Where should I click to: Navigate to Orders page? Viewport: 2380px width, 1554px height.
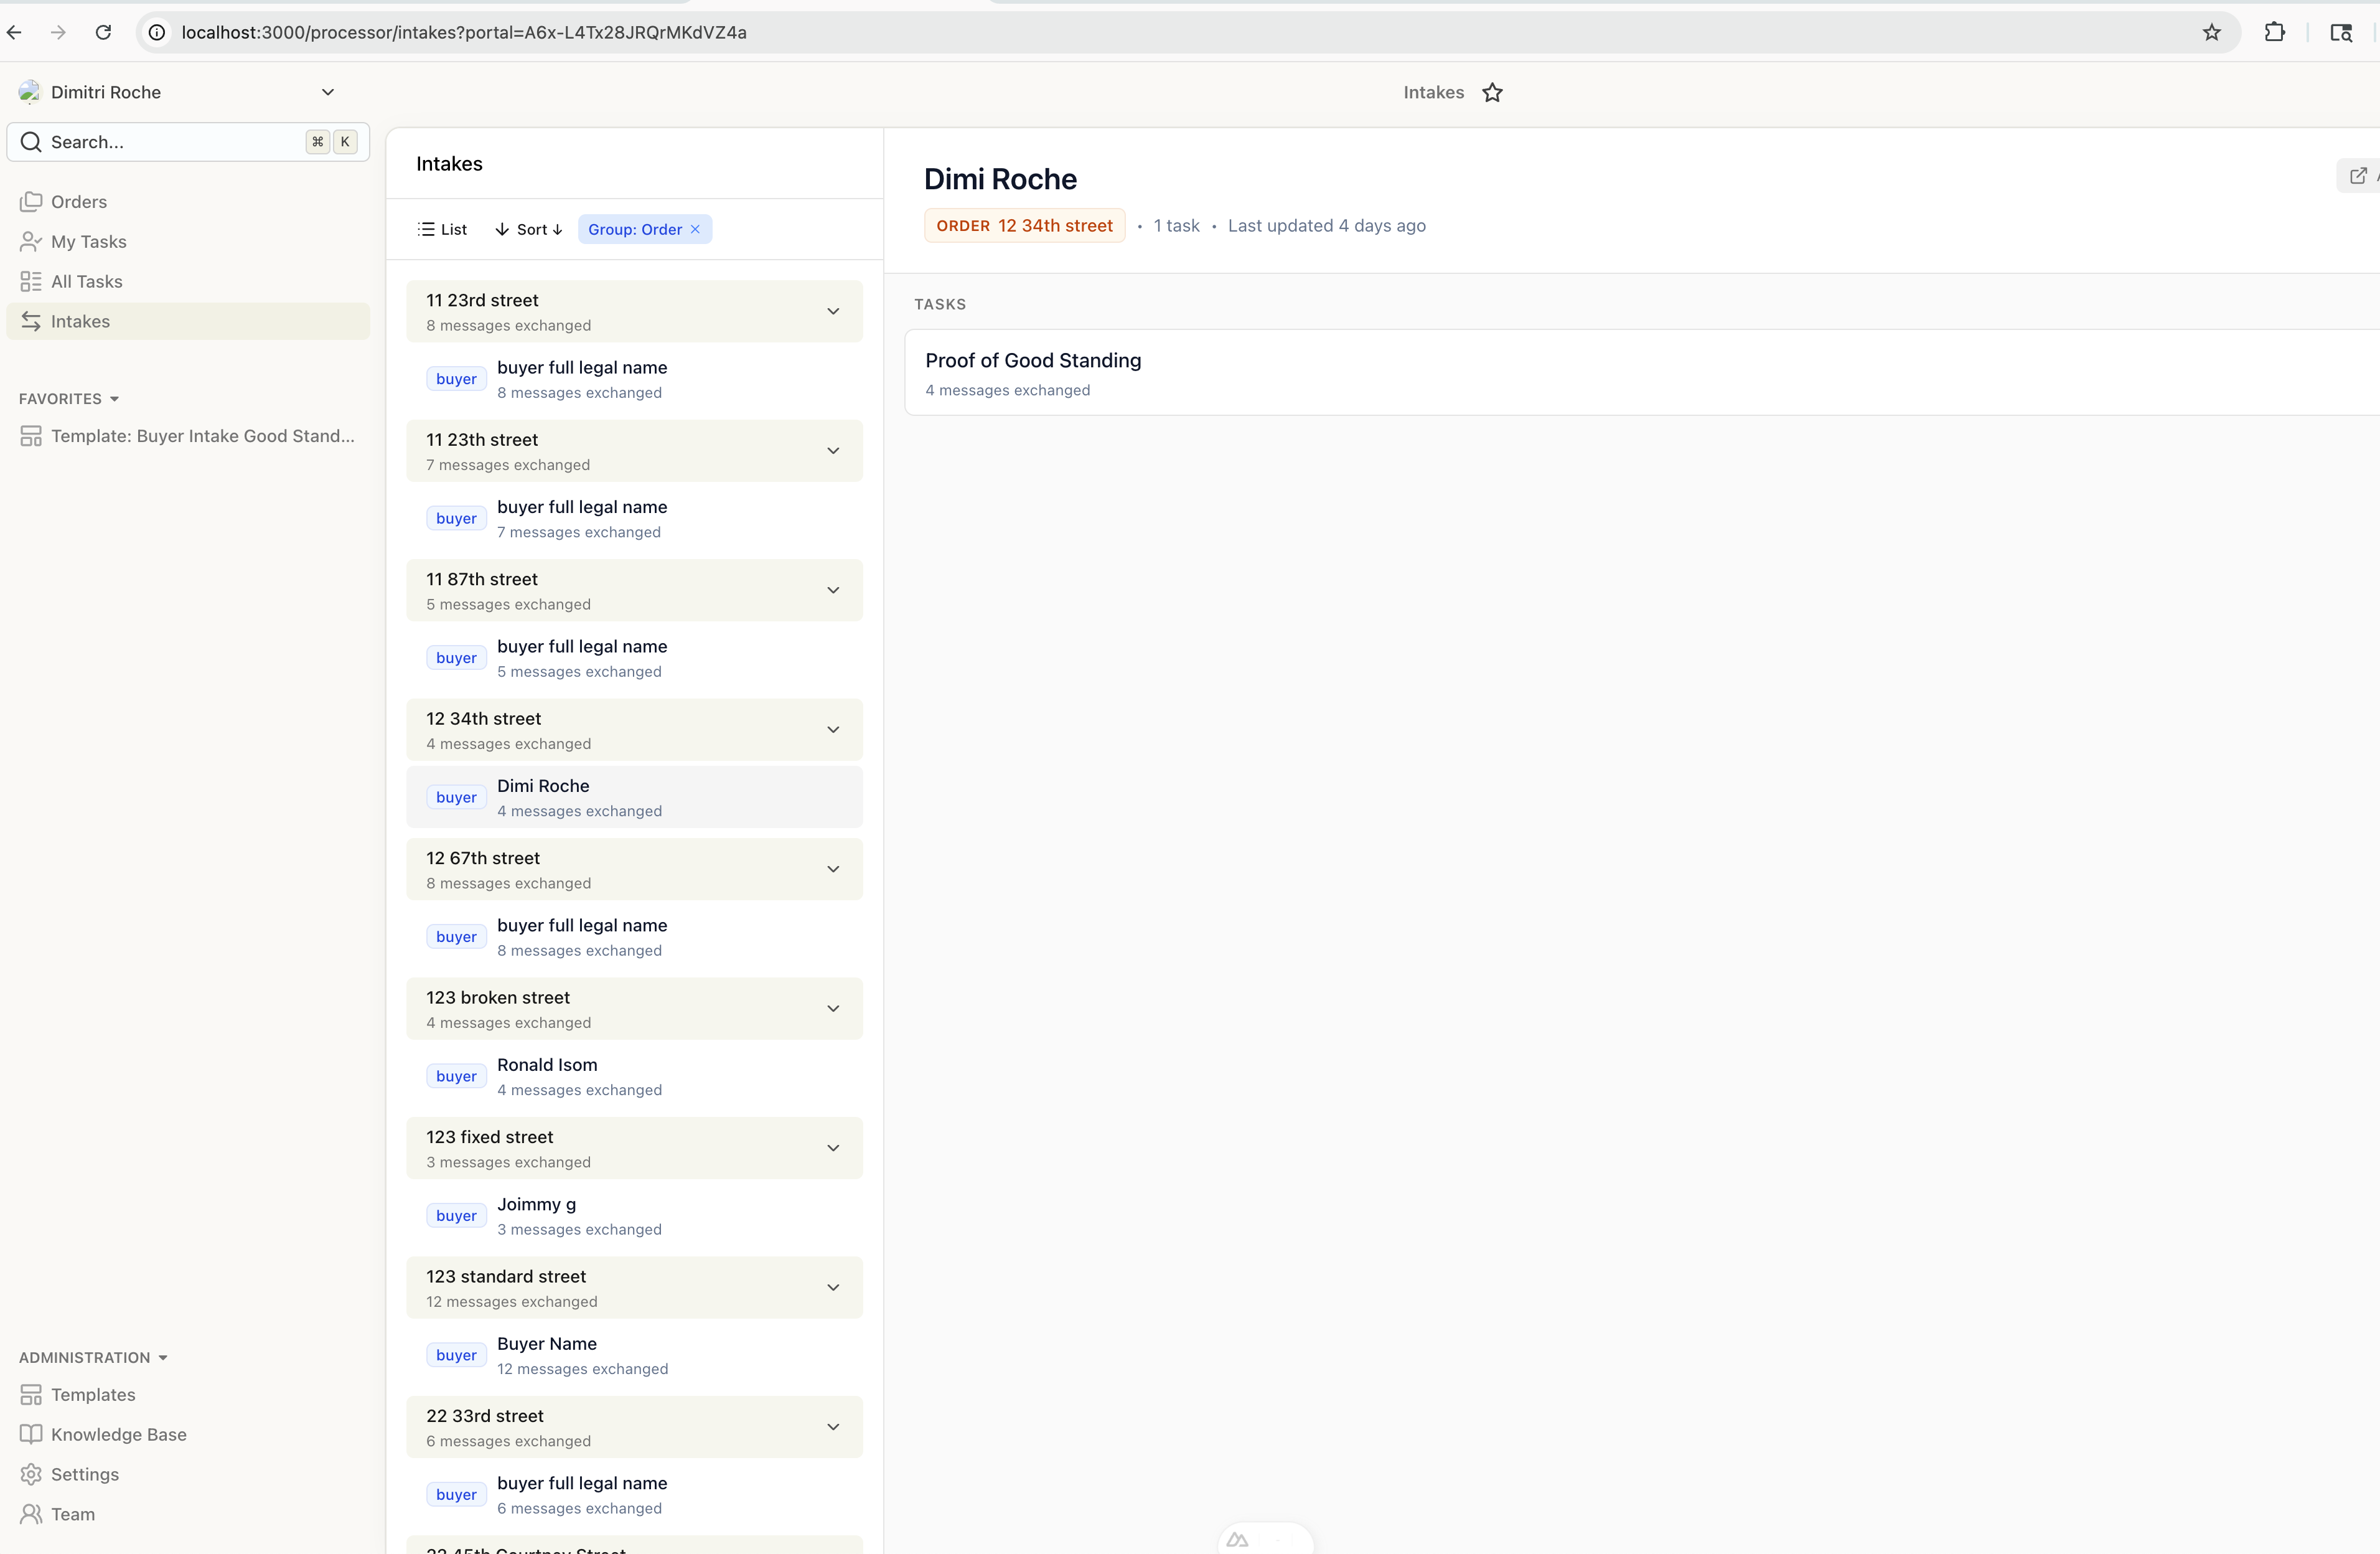(78, 201)
